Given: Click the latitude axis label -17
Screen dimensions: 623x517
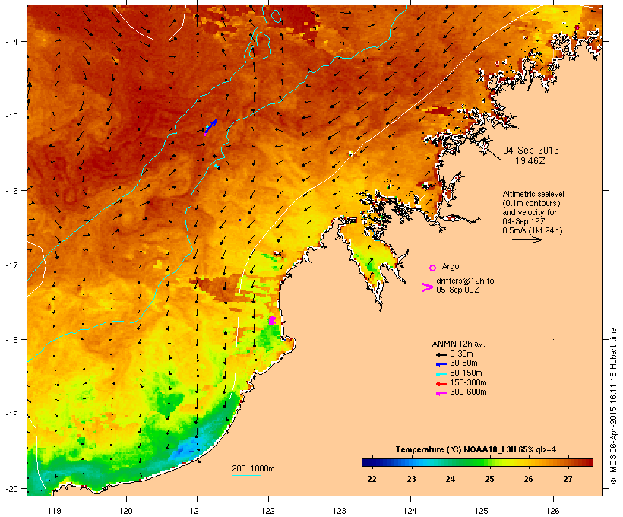Looking at the screenshot, I should tap(11, 265).
